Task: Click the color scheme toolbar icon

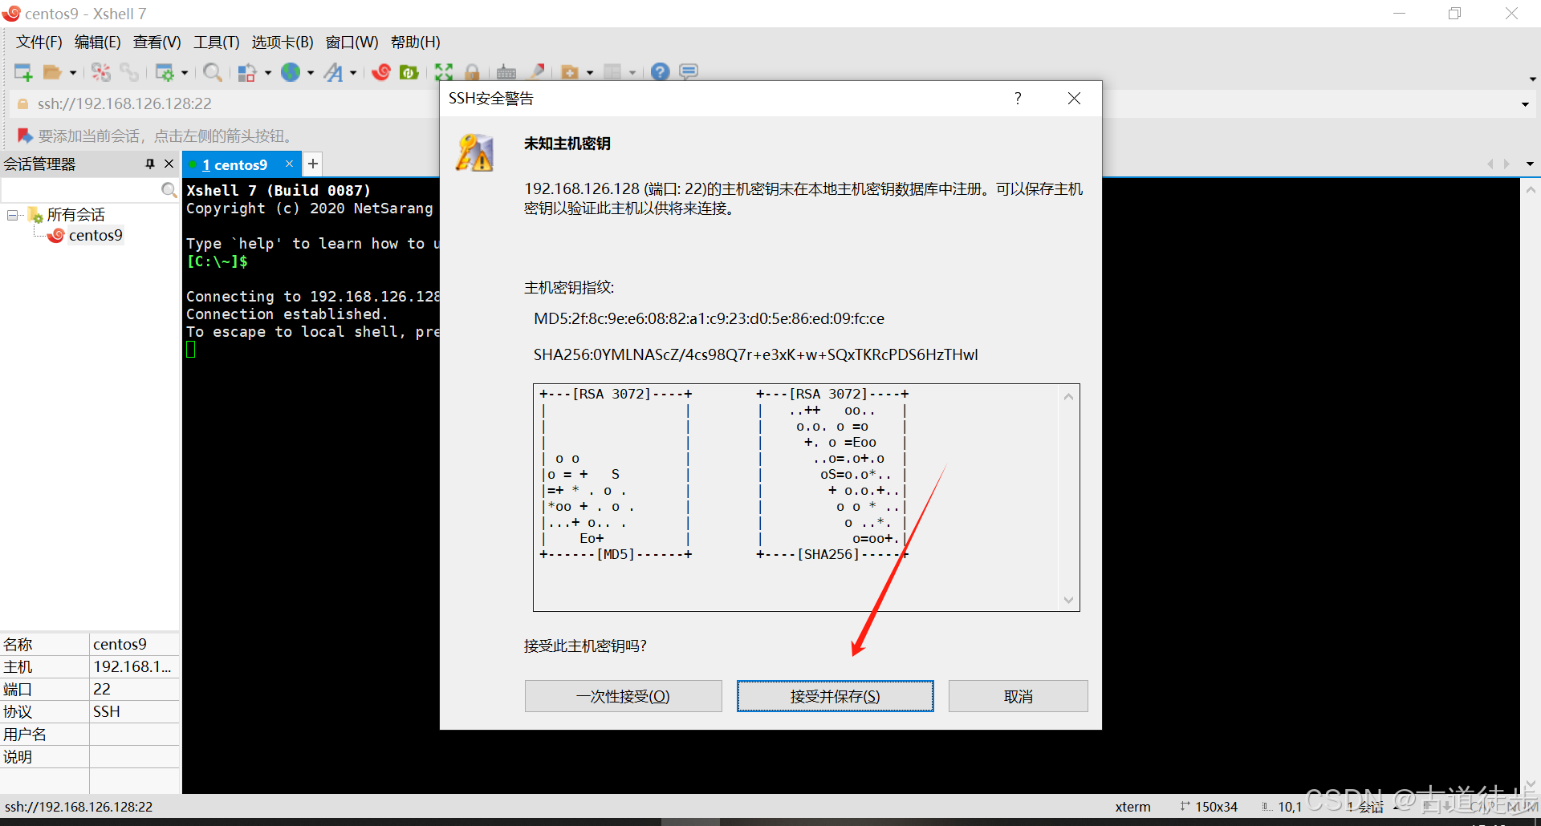Action: pos(247,72)
